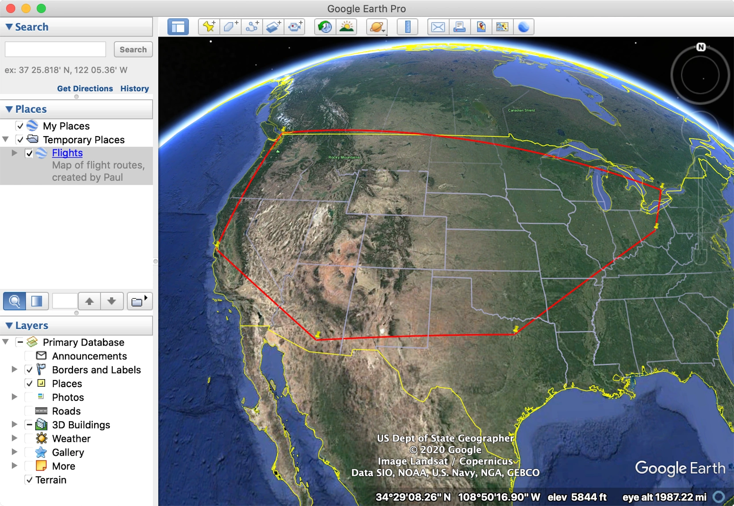Open the Flights link in Places
This screenshot has height=506, width=734.
pyautogui.click(x=67, y=153)
